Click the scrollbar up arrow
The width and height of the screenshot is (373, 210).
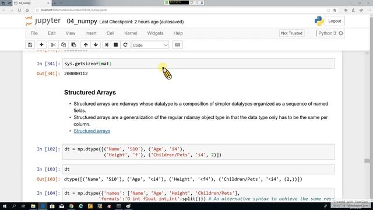point(367,53)
